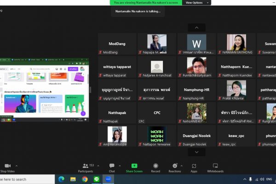This screenshot has width=276, height=184.
Task: Select the Duangjai Noolek tile
Action: pyautogui.click(x=196, y=136)
